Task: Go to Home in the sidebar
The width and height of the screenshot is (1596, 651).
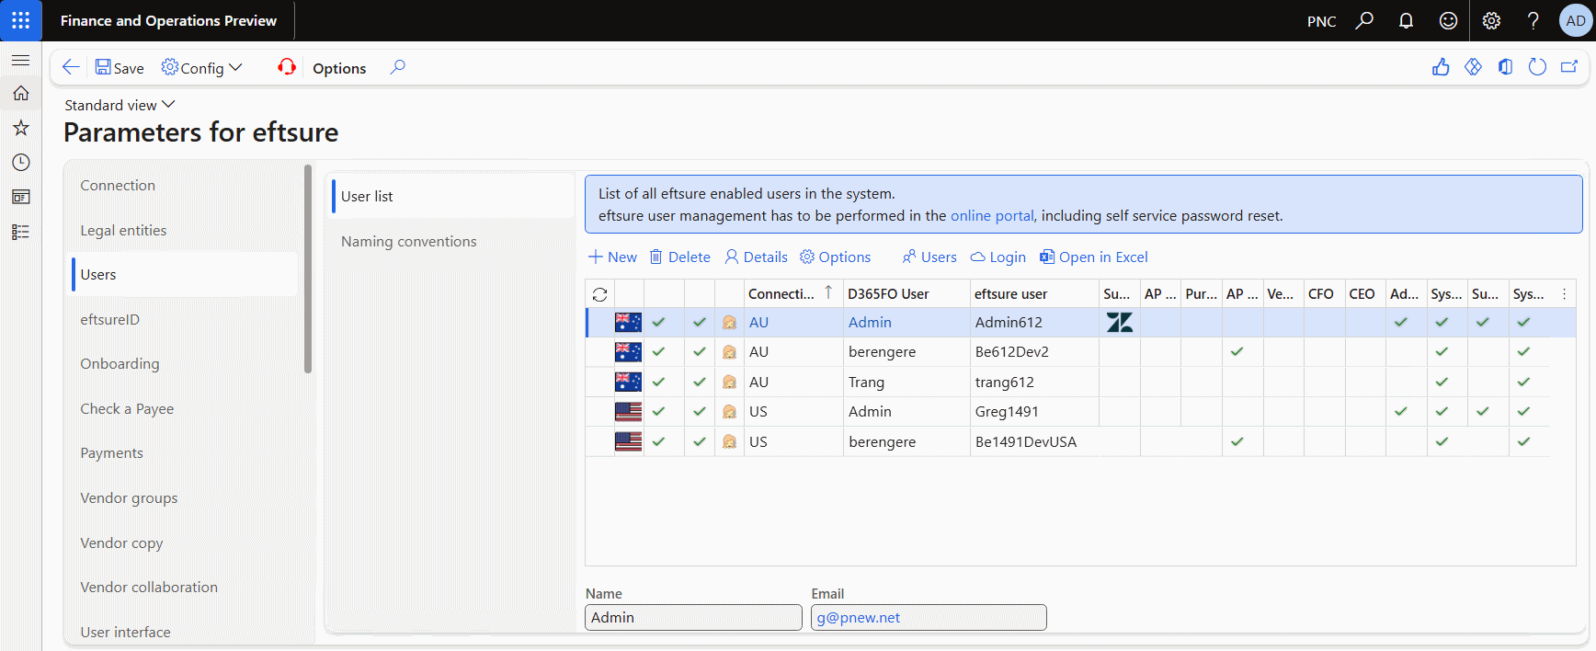Action: (x=20, y=93)
